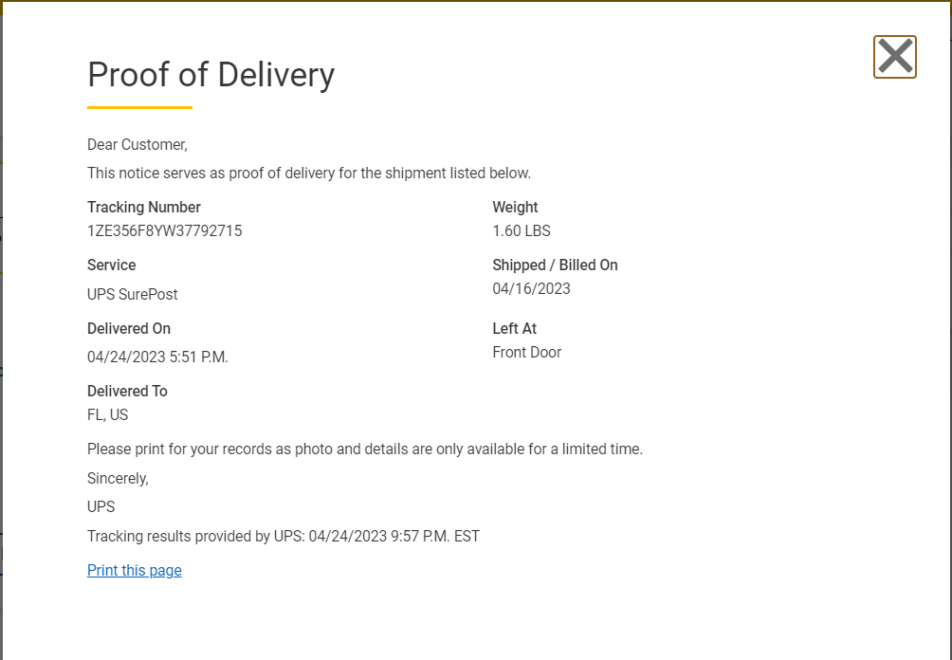Click the Service label
This screenshot has height=660, width=952.
pyautogui.click(x=112, y=265)
